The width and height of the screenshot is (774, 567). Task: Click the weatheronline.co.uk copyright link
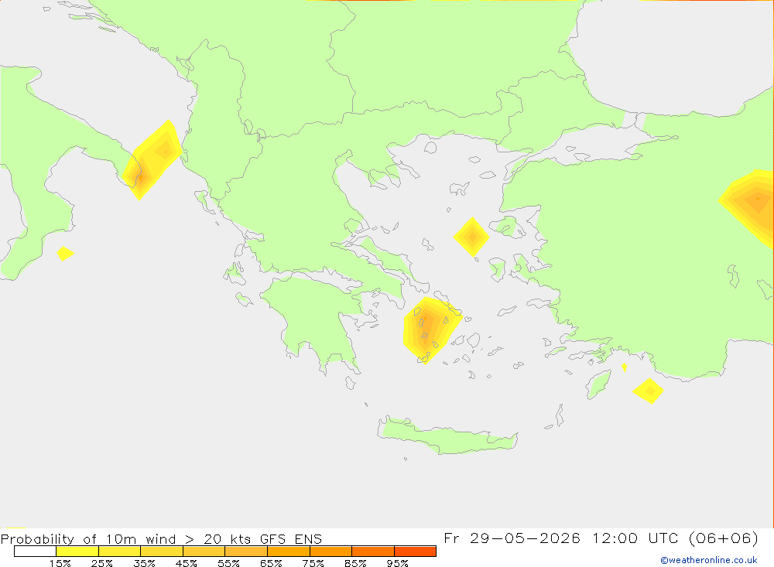click(709, 560)
